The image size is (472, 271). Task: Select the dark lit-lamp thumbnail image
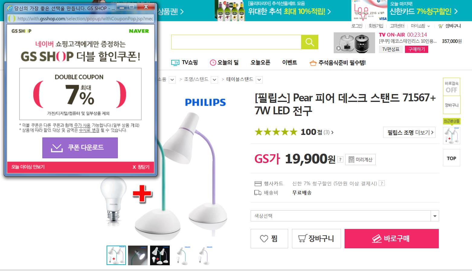click(x=138, y=255)
